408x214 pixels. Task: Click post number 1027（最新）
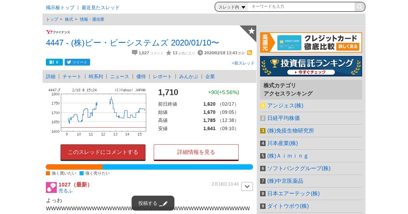75,185
